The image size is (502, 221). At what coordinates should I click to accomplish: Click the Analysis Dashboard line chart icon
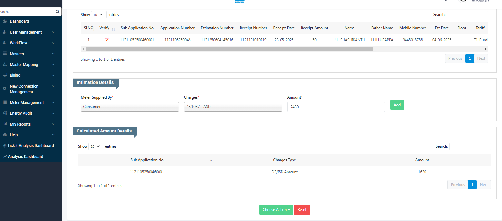tap(5, 157)
